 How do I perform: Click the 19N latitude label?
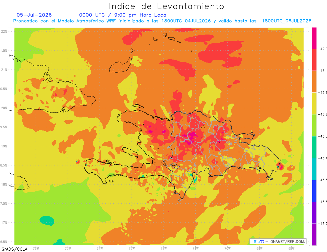[5, 146]
